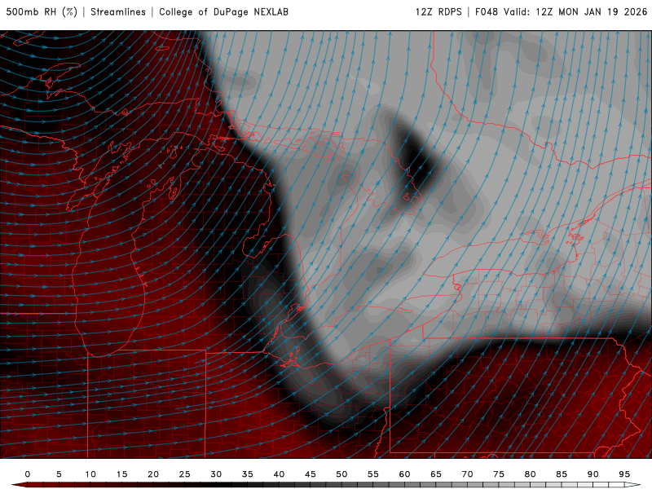Click the '40' label on color scale
Image resolution: width=652 pixels, height=489 pixels.
(x=279, y=474)
